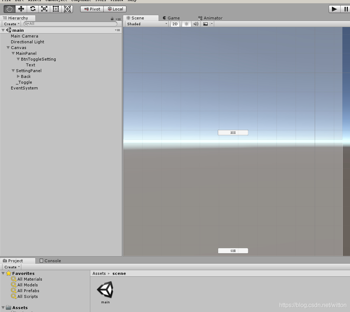Image resolution: width=350 pixels, height=312 pixels.
Task: Open Hierarchy Create dropdown
Action: click(12, 24)
